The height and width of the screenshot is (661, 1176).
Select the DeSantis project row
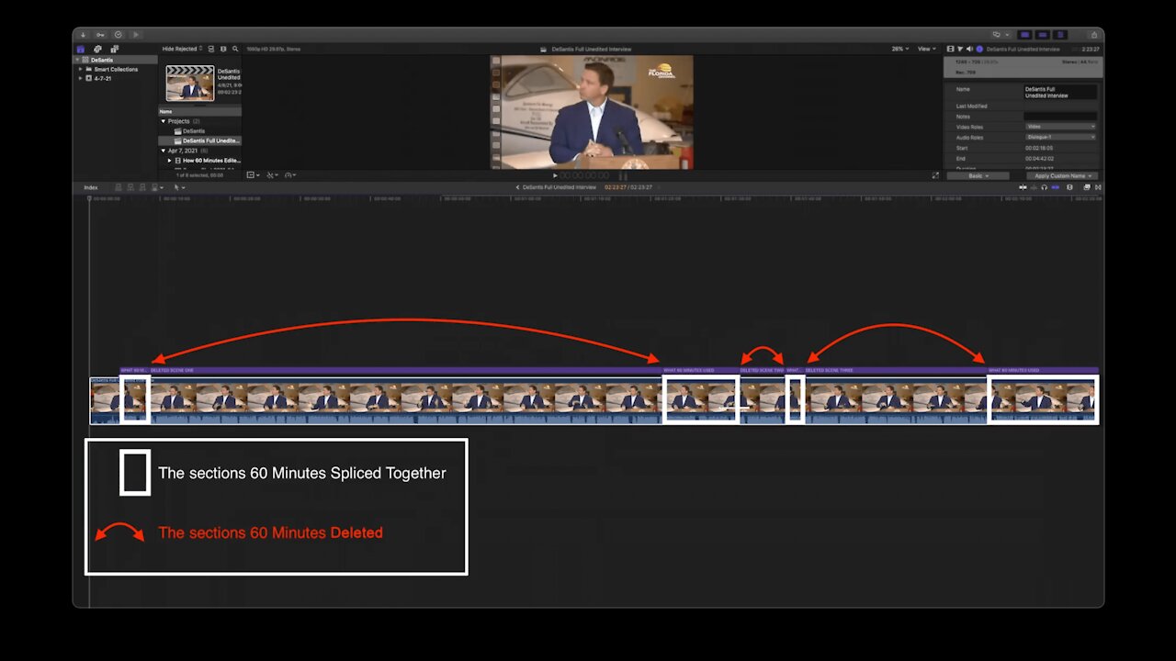(x=199, y=131)
